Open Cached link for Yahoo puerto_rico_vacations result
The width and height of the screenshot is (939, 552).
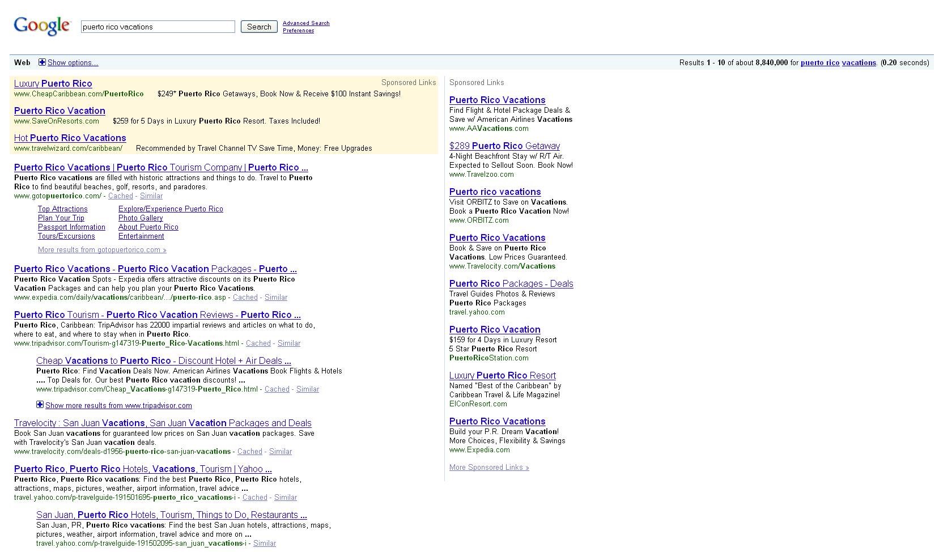255,498
